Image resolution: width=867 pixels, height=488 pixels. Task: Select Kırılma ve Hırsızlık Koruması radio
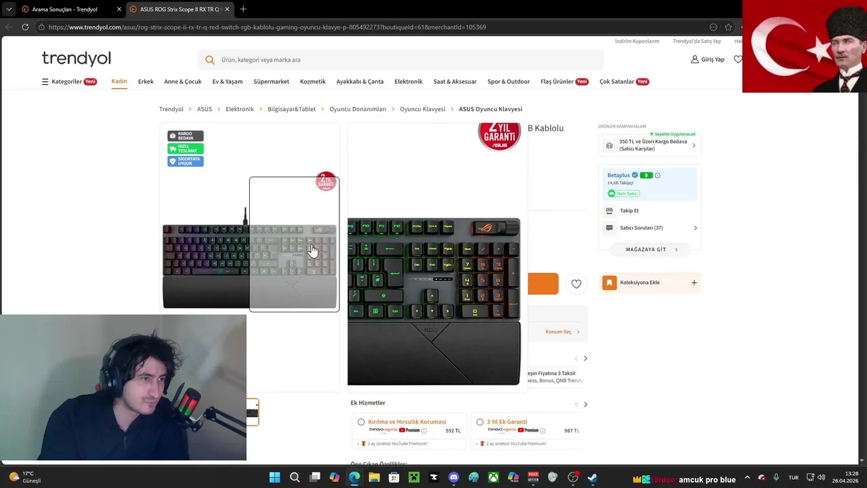tap(361, 422)
